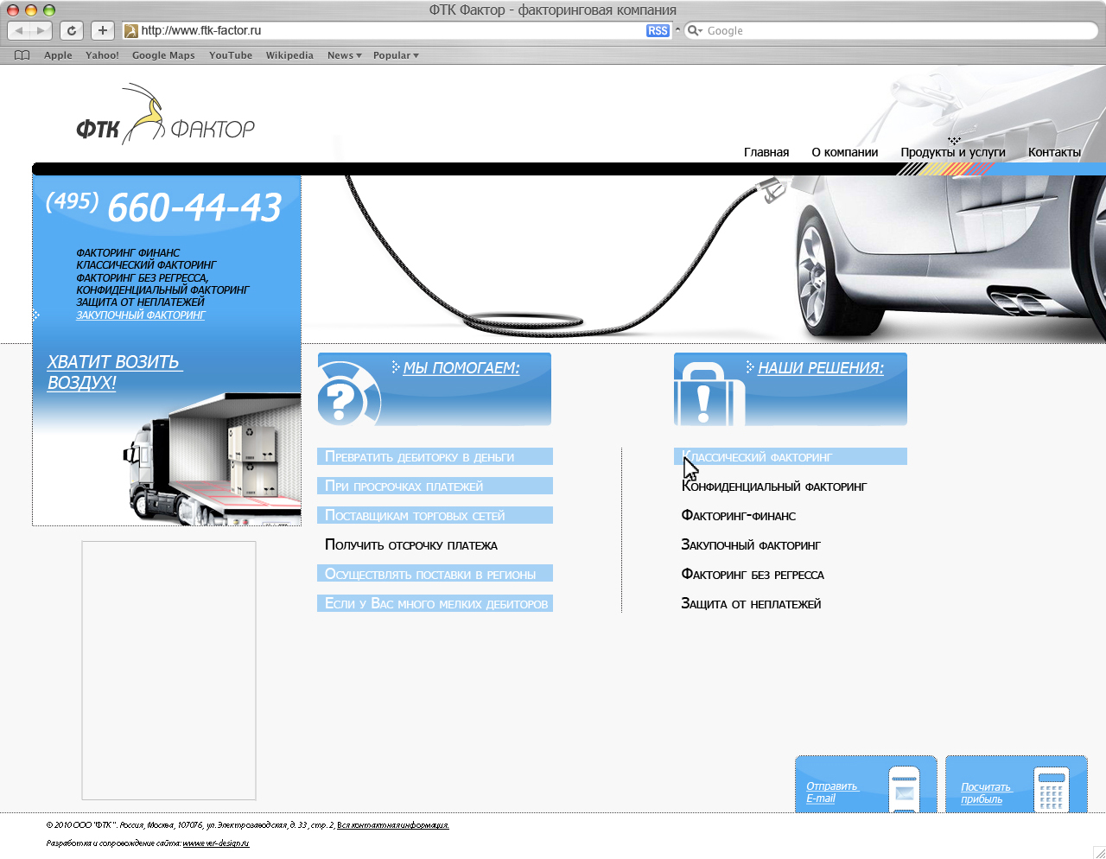Expand the News bookmarks dropdown
This screenshot has height=859, width=1106.
(344, 55)
